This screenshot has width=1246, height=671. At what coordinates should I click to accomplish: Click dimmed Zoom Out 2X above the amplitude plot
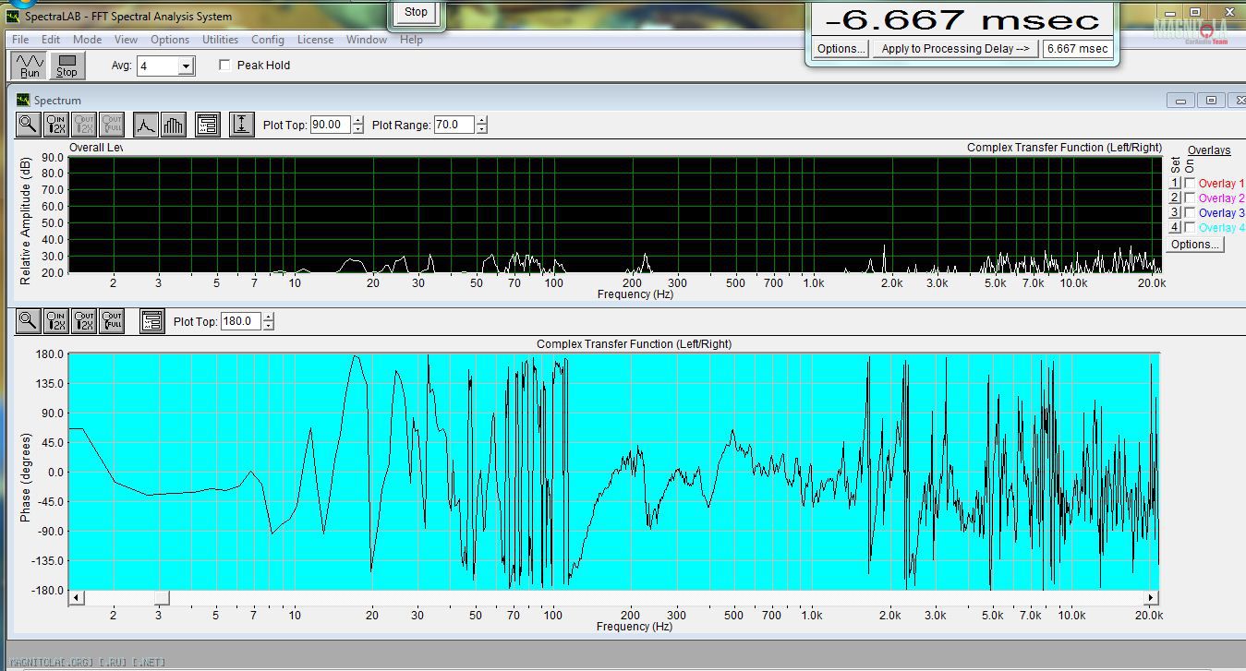[x=84, y=125]
